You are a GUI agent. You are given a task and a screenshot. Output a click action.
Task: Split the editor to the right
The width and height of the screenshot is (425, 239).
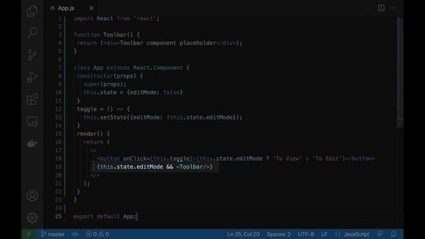[381, 8]
